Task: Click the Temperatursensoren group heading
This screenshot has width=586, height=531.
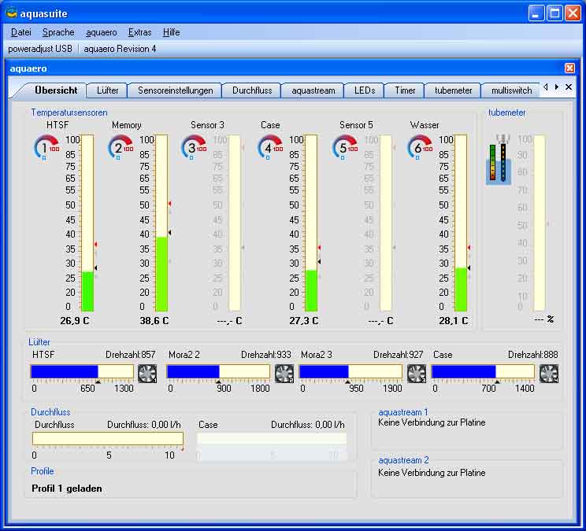Action: click(x=69, y=112)
